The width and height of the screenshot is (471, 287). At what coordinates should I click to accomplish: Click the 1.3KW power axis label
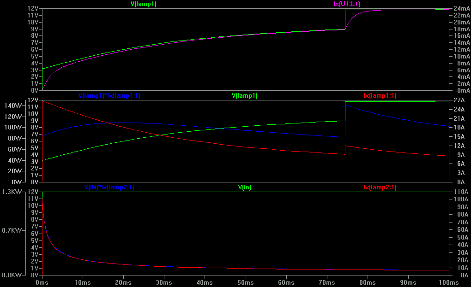[12, 192]
